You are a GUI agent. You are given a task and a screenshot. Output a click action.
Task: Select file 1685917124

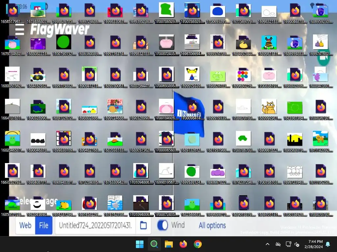[13, 206]
